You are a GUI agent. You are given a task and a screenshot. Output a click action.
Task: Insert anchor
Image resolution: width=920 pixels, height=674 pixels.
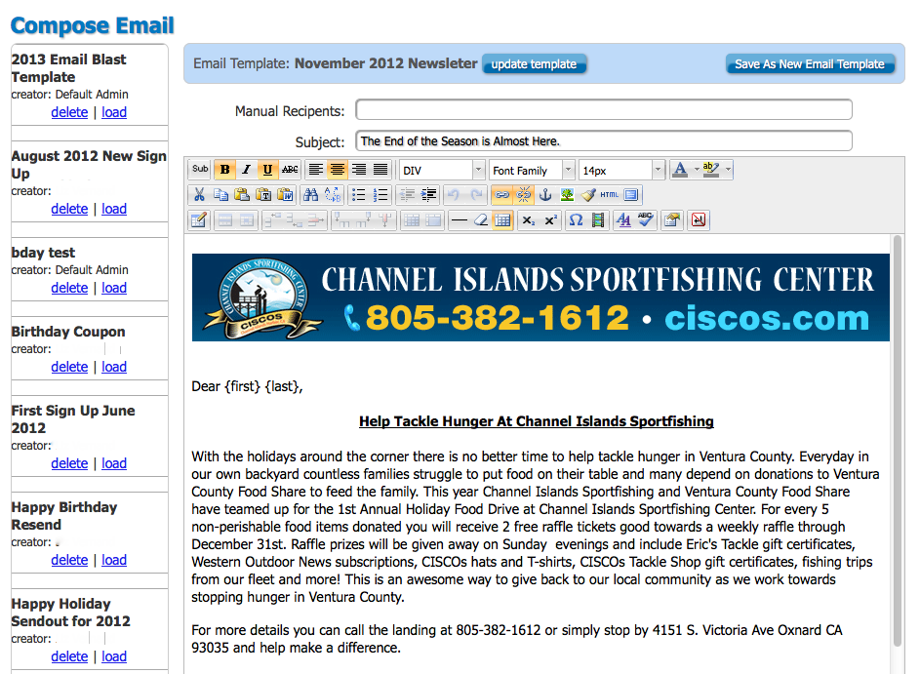[545, 195]
